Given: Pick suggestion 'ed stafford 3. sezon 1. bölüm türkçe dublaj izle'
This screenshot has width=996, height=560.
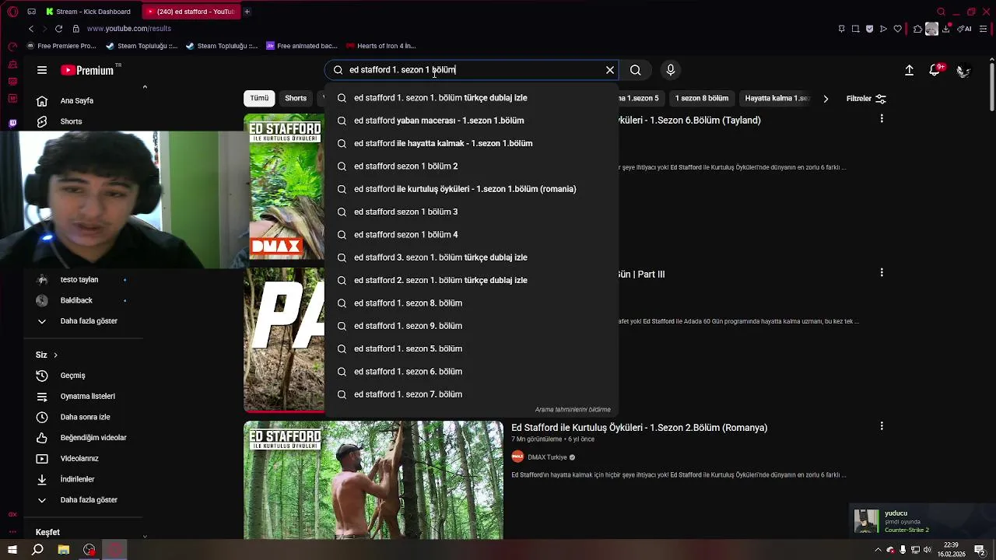Looking at the screenshot, I should (471, 257).
